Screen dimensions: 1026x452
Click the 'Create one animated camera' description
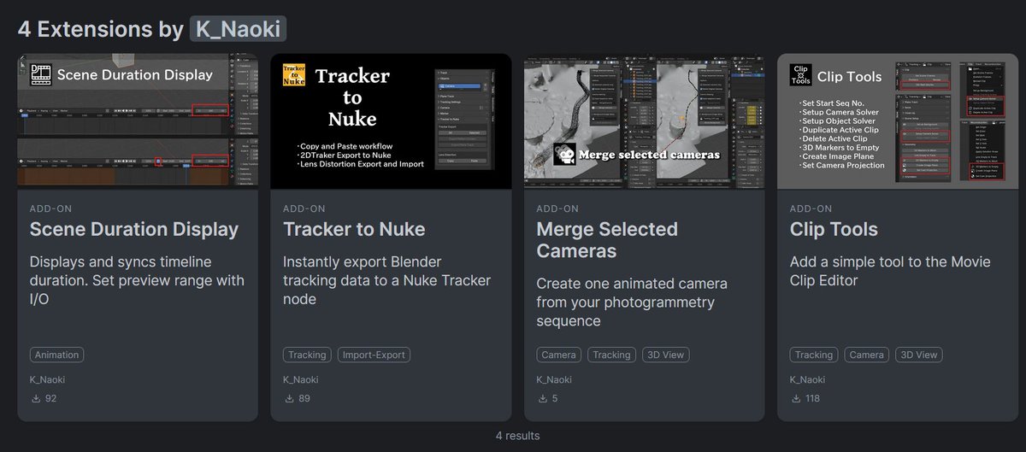[x=632, y=302]
